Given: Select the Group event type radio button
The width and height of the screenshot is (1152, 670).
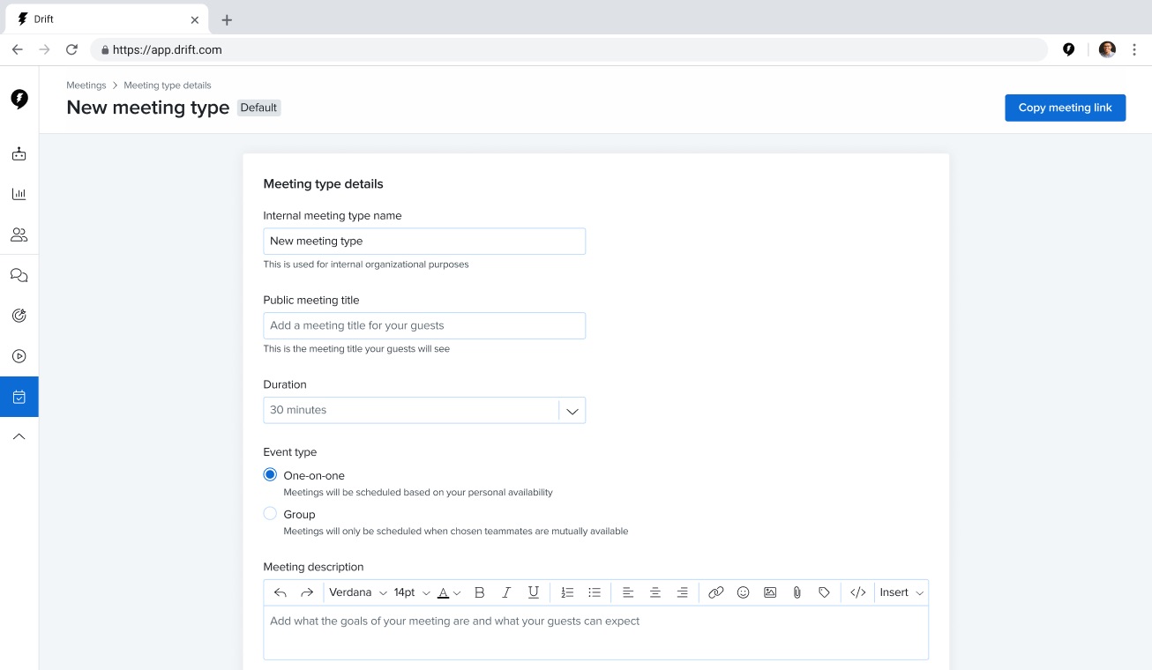Looking at the screenshot, I should click(270, 513).
